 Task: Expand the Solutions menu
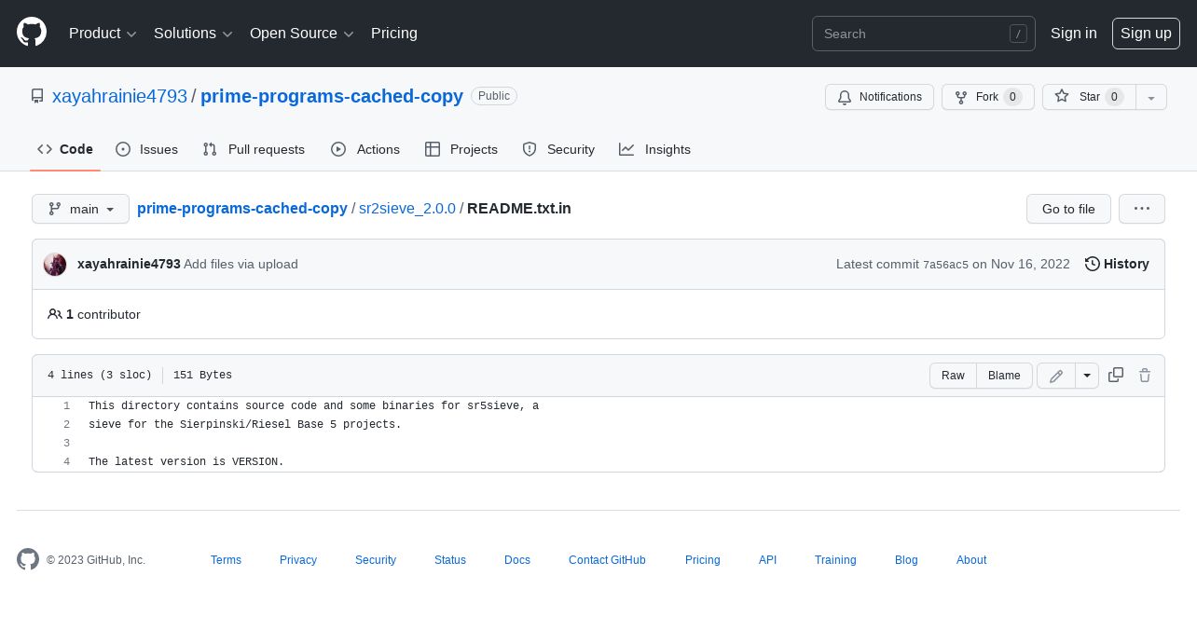[x=193, y=34]
